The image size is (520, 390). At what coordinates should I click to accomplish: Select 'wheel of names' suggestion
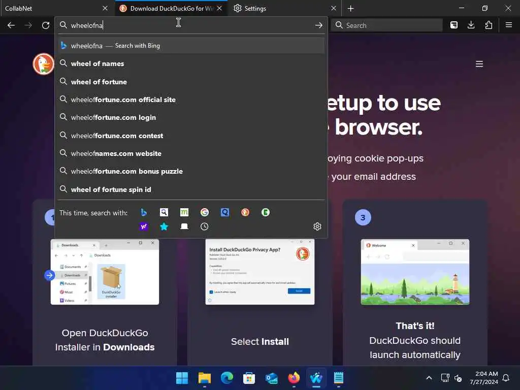click(x=191, y=63)
